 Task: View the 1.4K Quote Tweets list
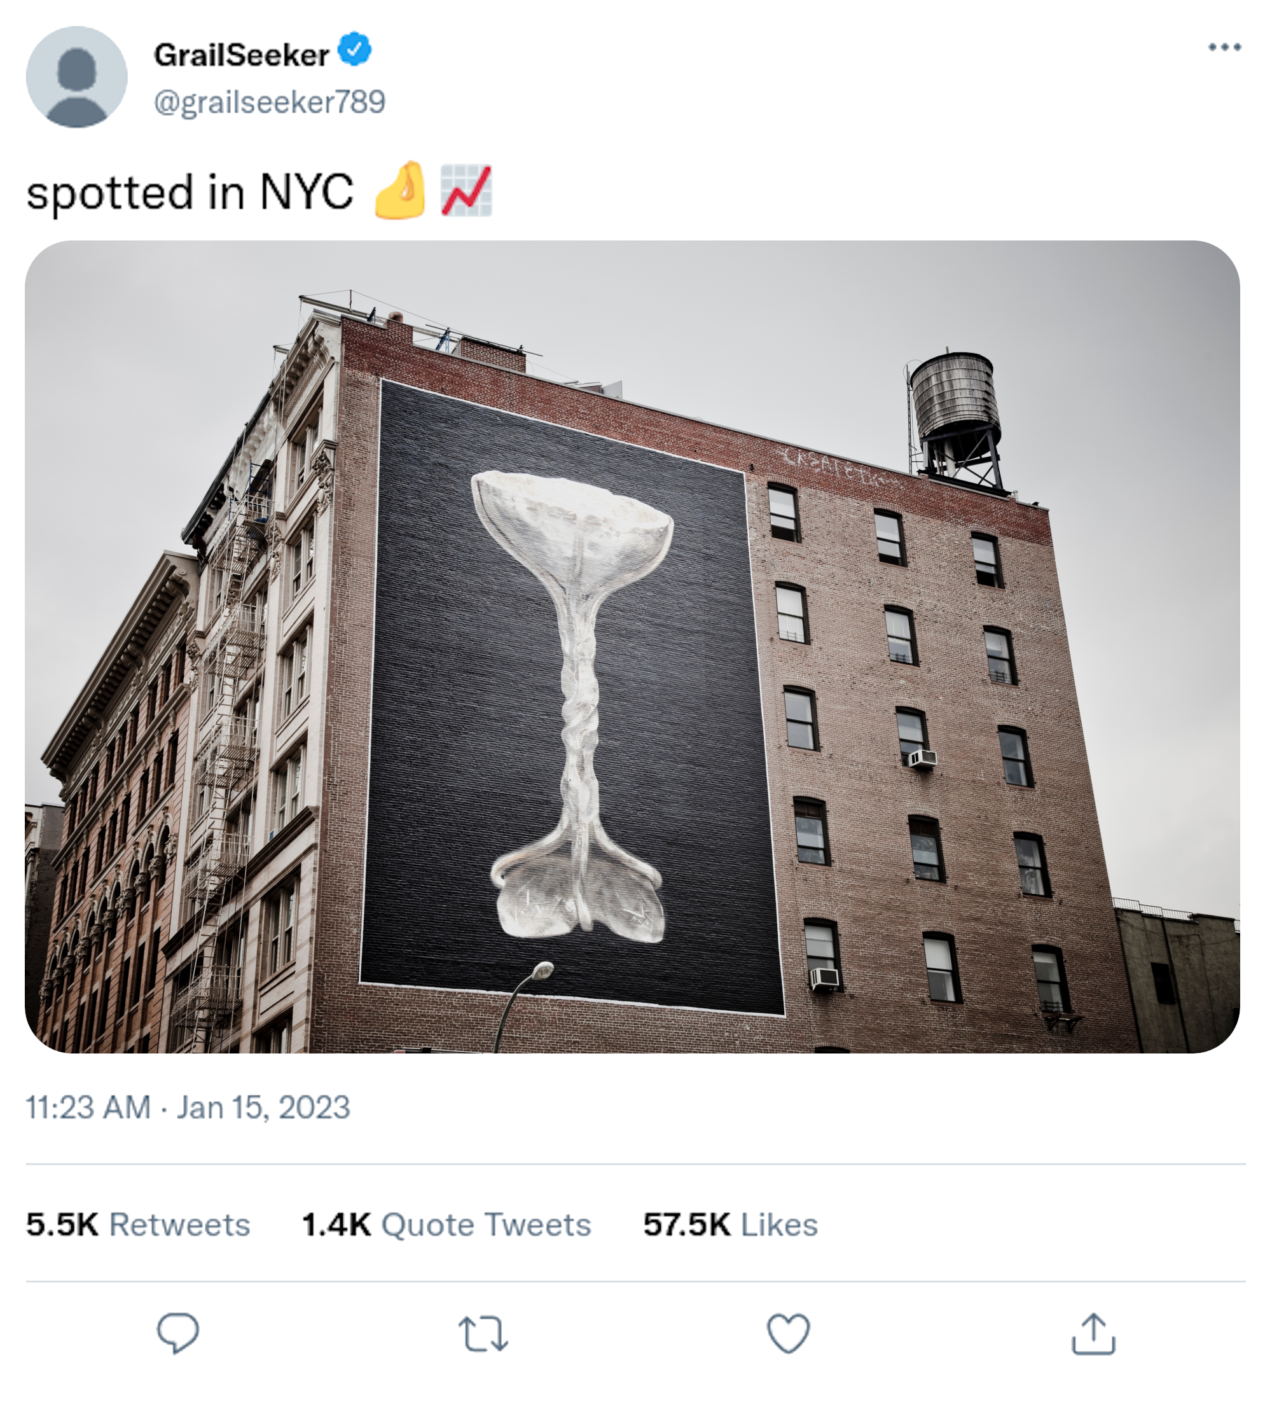[x=446, y=1225]
